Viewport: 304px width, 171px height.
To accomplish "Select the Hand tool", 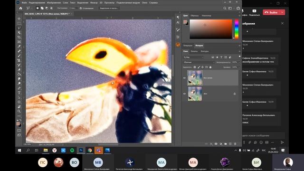I will point(19,106).
